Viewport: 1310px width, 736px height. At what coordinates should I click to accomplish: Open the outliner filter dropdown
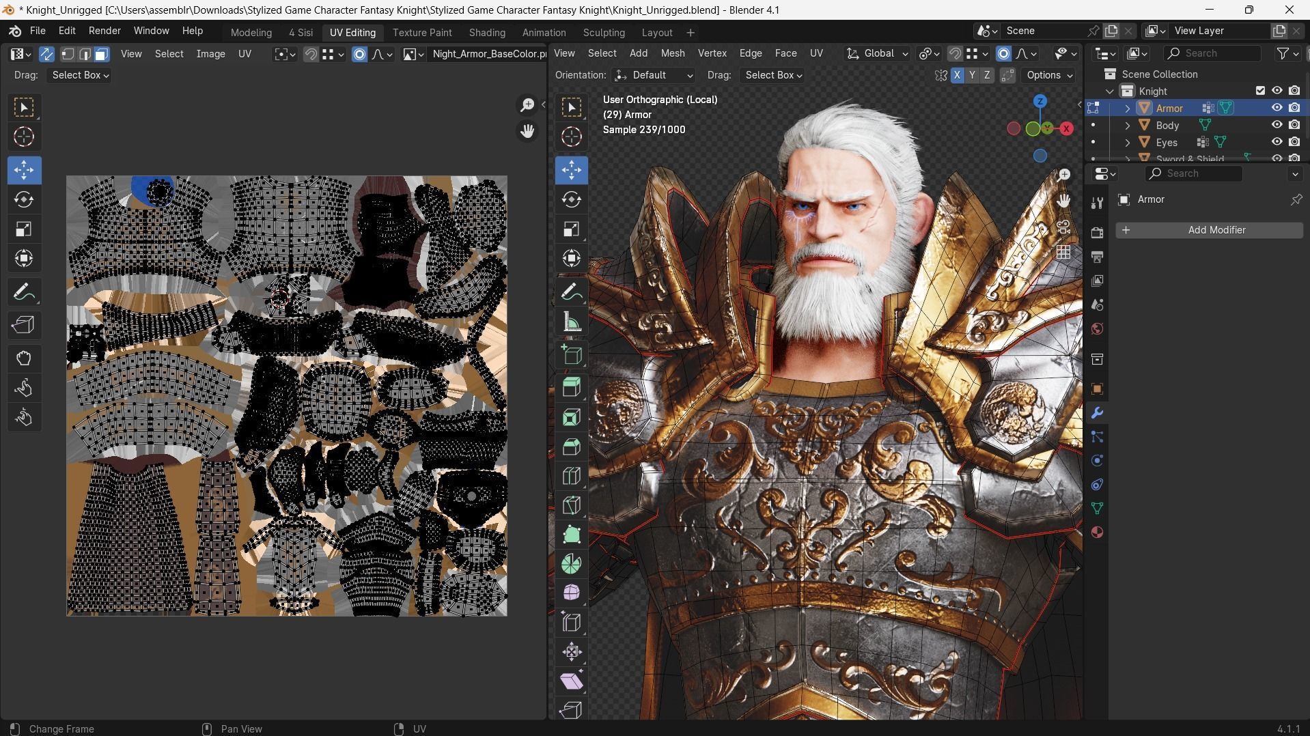(x=1287, y=53)
